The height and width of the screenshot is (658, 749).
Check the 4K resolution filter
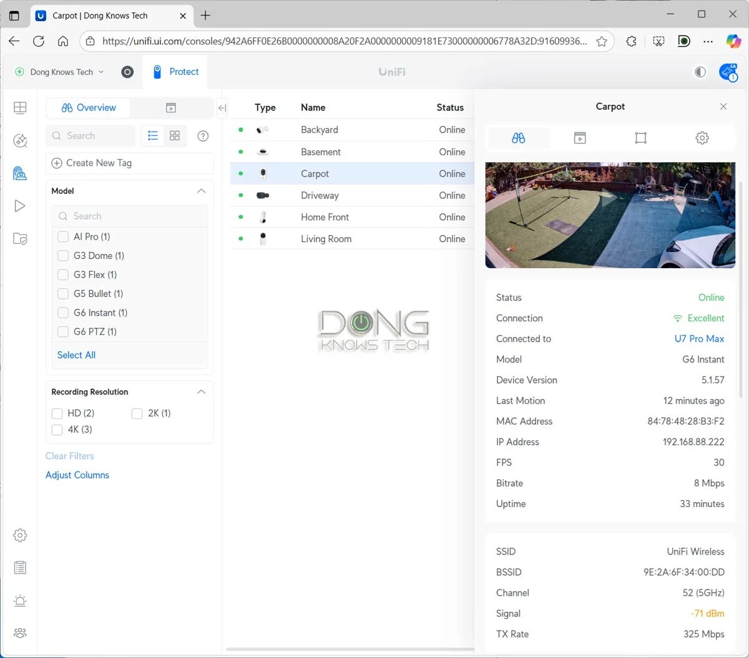click(x=57, y=429)
